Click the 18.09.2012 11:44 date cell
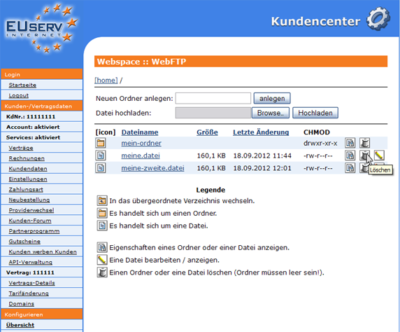 click(x=262, y=155)
